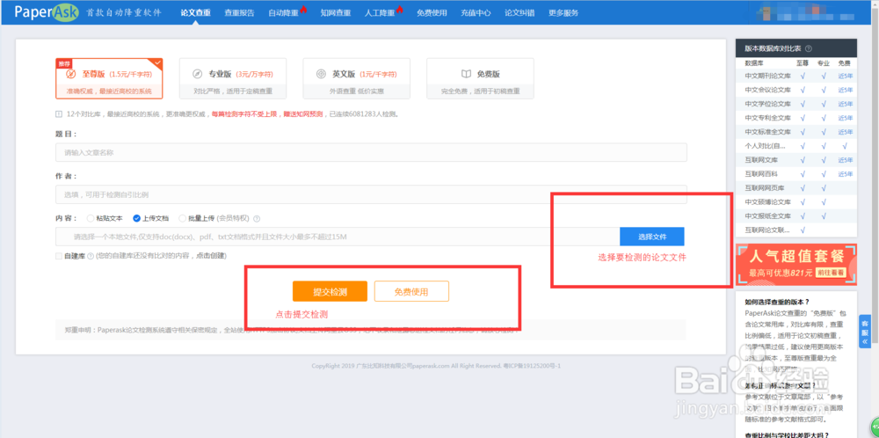Select the 上传文档 radio option
879x438 pixels.
point(136,218)
